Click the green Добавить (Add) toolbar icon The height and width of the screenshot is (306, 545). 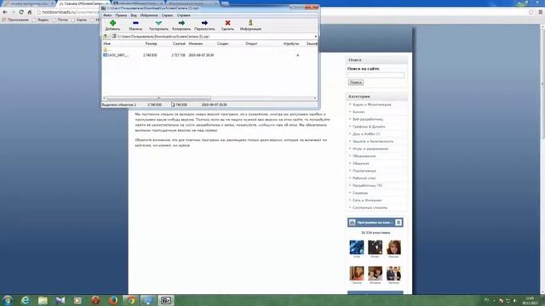[x=112, y=23]
